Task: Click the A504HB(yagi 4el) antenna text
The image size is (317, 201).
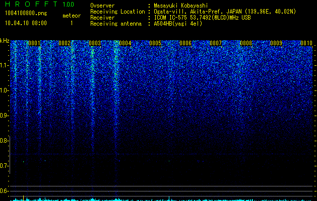Action: [x=178, y=24]
